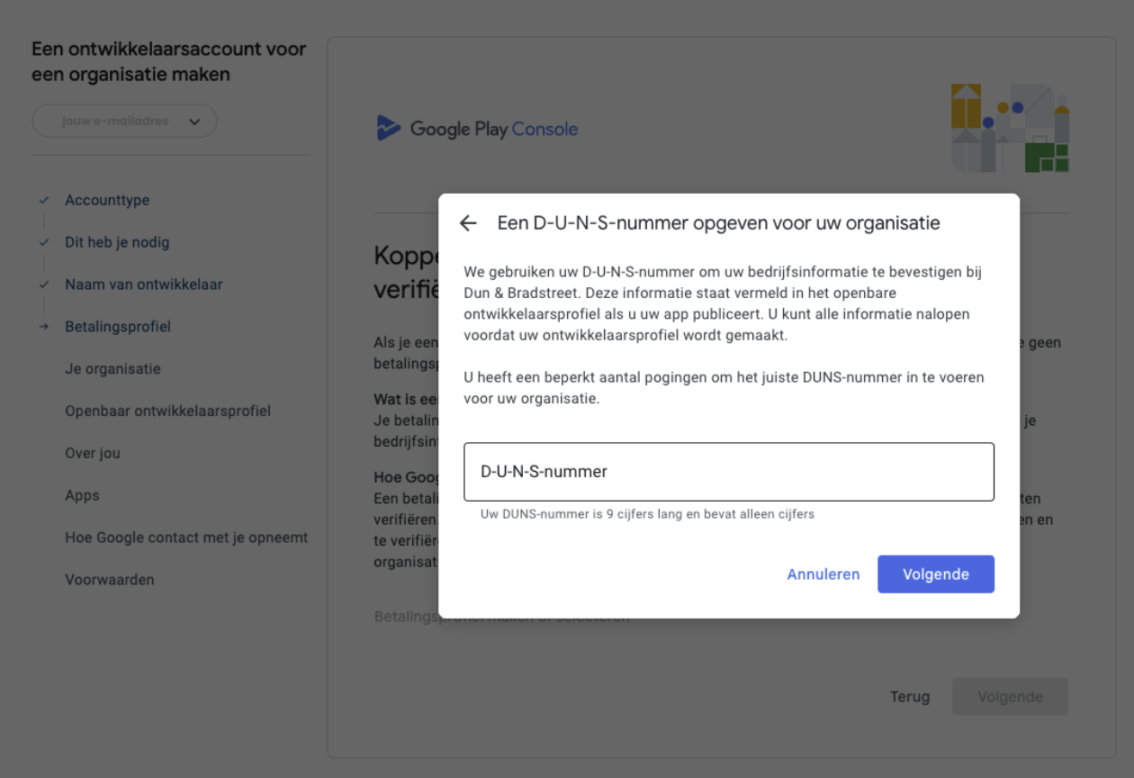This screenshot has width=1134, height=778.
Task: Click the Terug button
Action: point(909,697)
